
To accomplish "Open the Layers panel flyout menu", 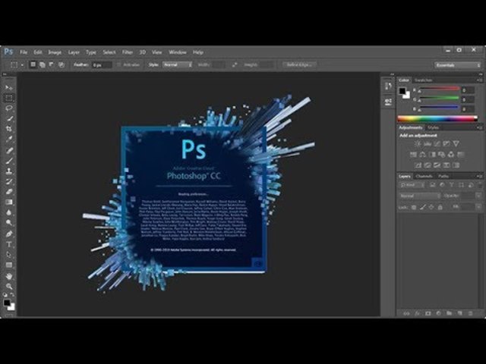I will coord(479,176).
